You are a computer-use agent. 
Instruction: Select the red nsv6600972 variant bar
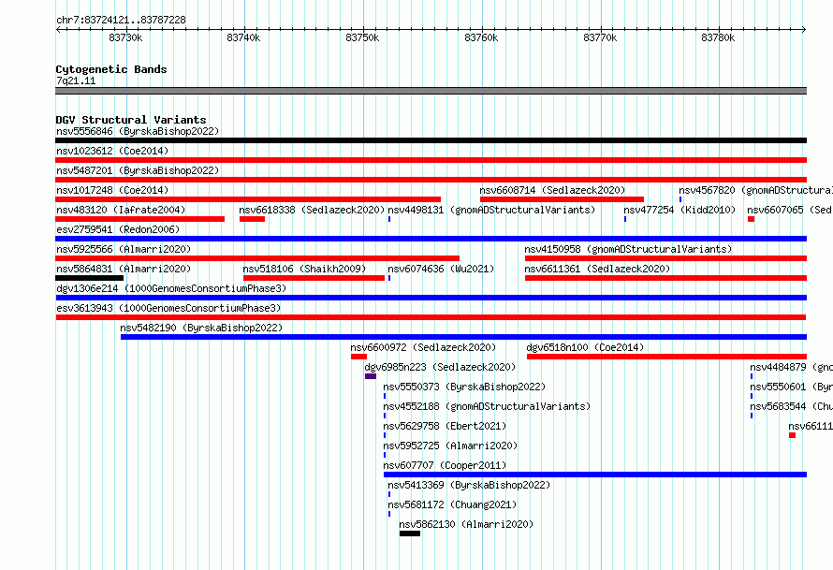[358, 357]
